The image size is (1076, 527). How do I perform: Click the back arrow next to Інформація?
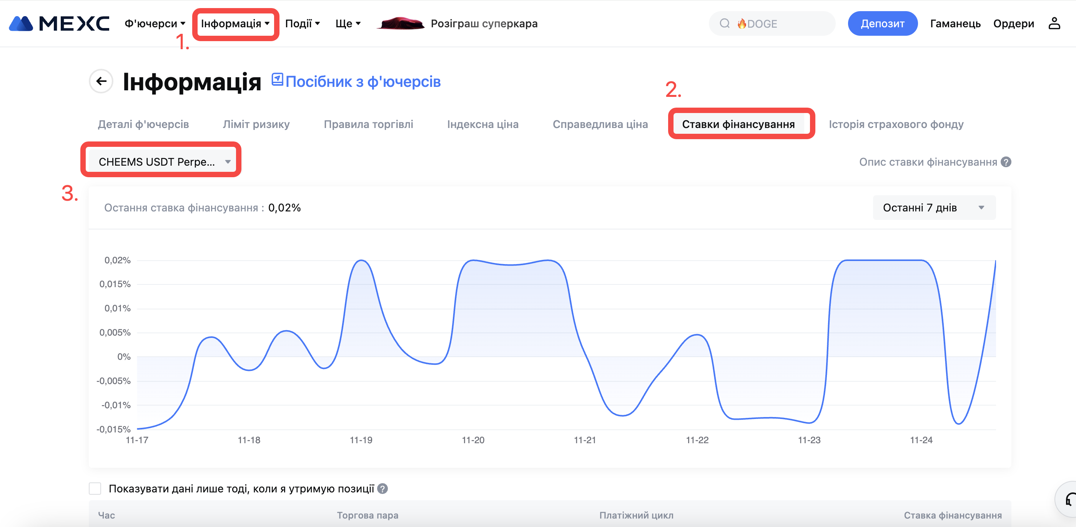[x=101, y=81]
